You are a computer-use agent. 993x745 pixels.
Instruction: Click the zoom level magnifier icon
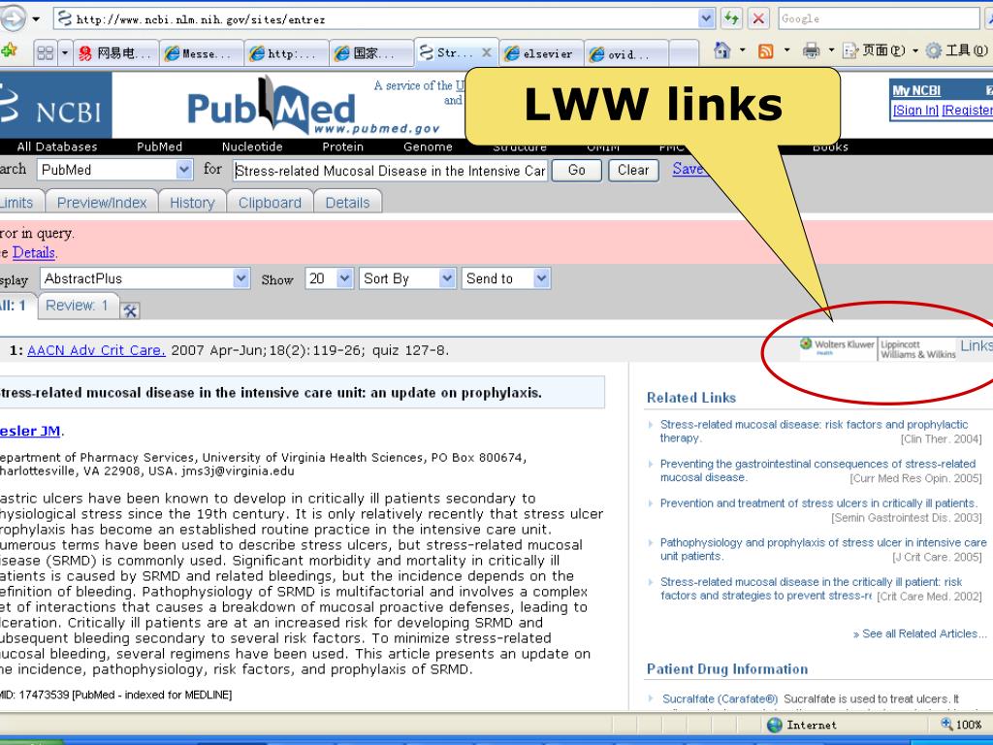pos(946,724)
